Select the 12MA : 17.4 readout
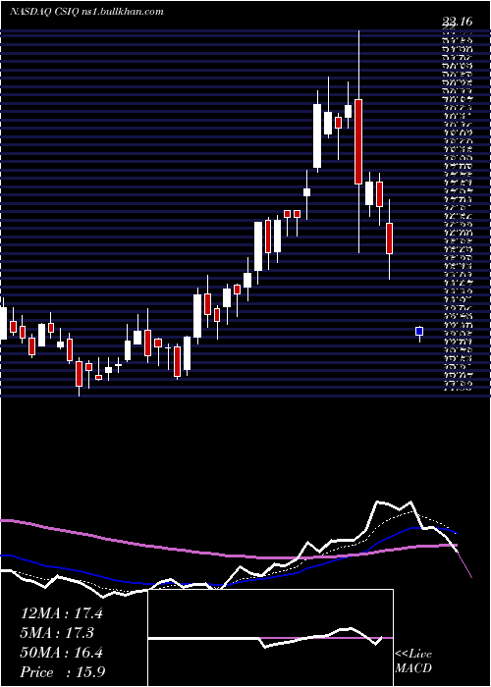The height and width of the screenshot is (687, 491). tap(62, 613)
